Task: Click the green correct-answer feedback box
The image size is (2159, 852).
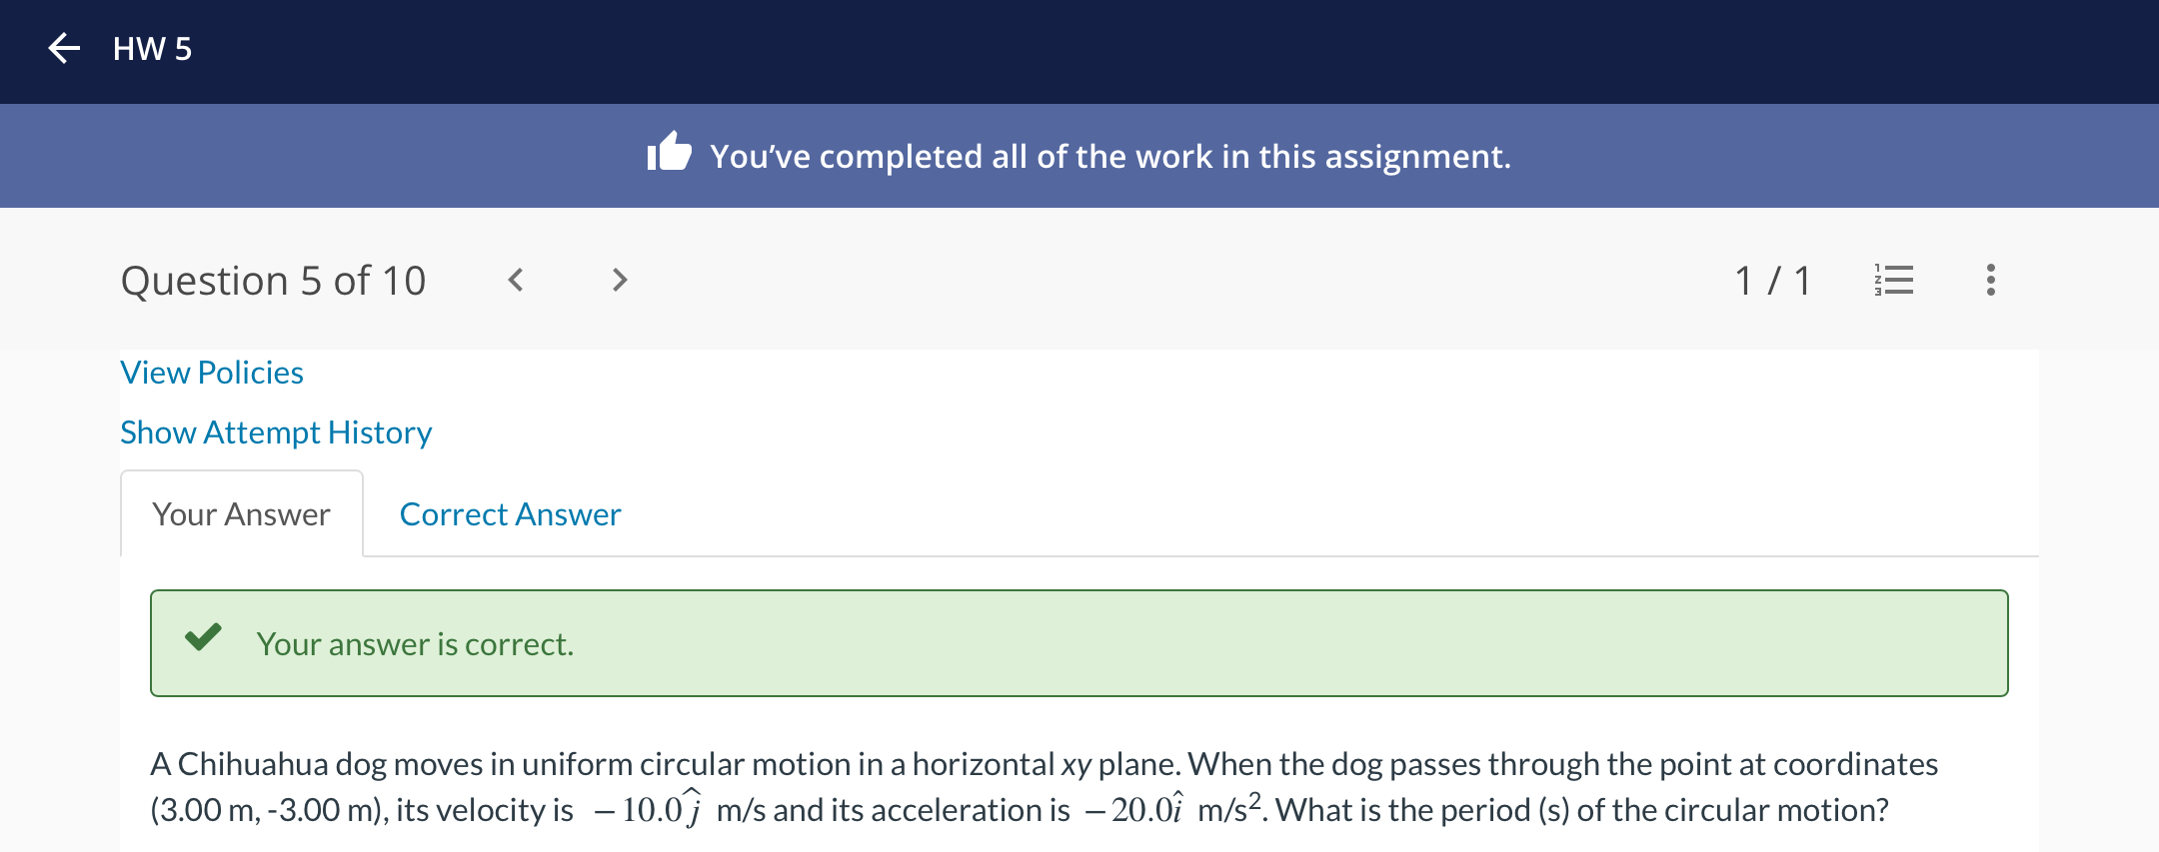Action: pos(1079,643)
